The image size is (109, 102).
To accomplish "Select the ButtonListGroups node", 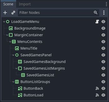I will (x=35, y=82).
